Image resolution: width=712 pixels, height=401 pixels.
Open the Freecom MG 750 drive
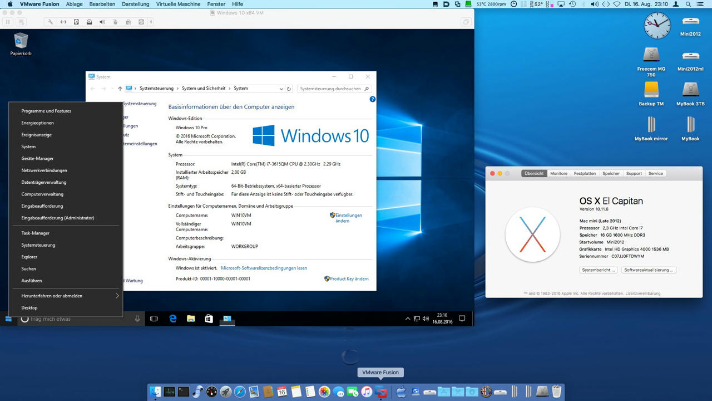coord(651,61)
